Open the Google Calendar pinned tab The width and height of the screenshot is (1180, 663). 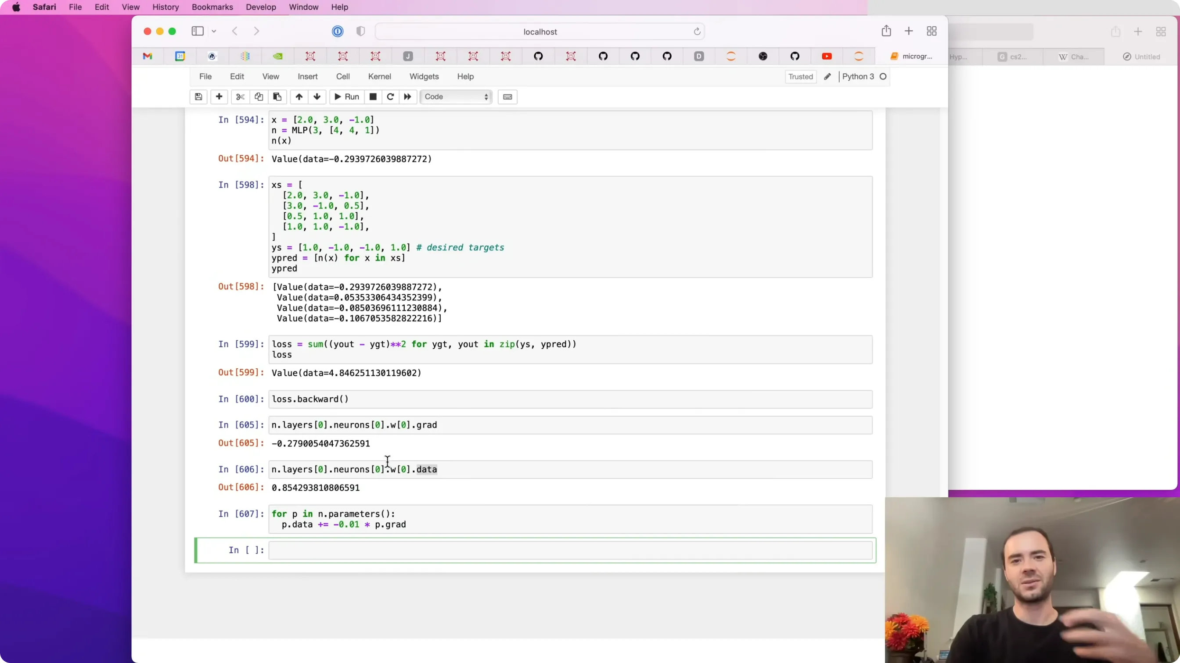click(x=180, y=56)
